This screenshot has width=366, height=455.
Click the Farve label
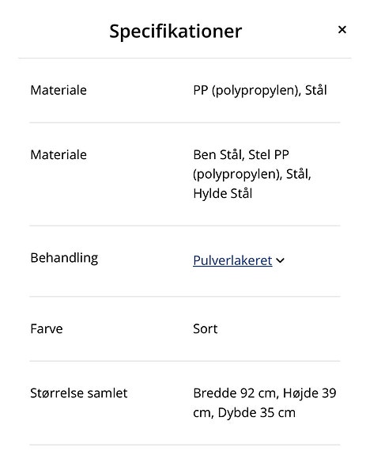point(47,328)
